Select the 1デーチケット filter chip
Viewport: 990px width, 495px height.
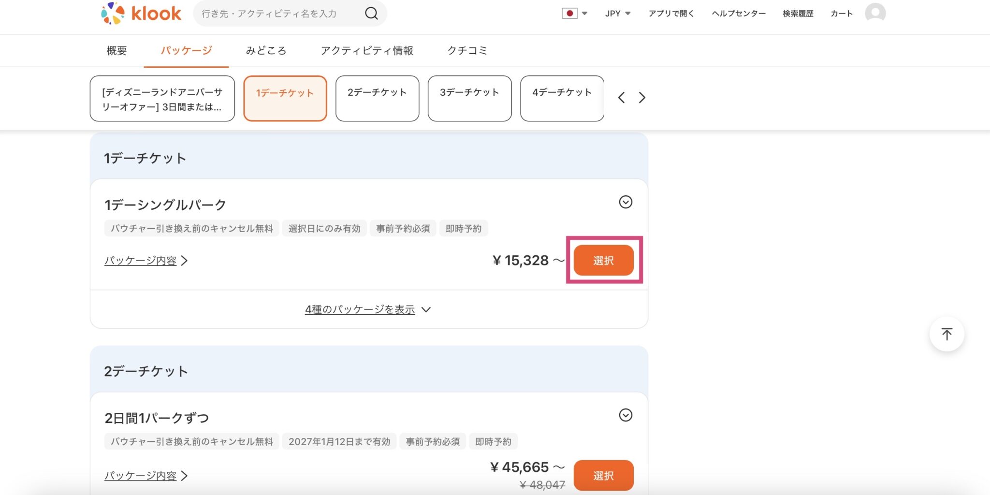[285, 98]
